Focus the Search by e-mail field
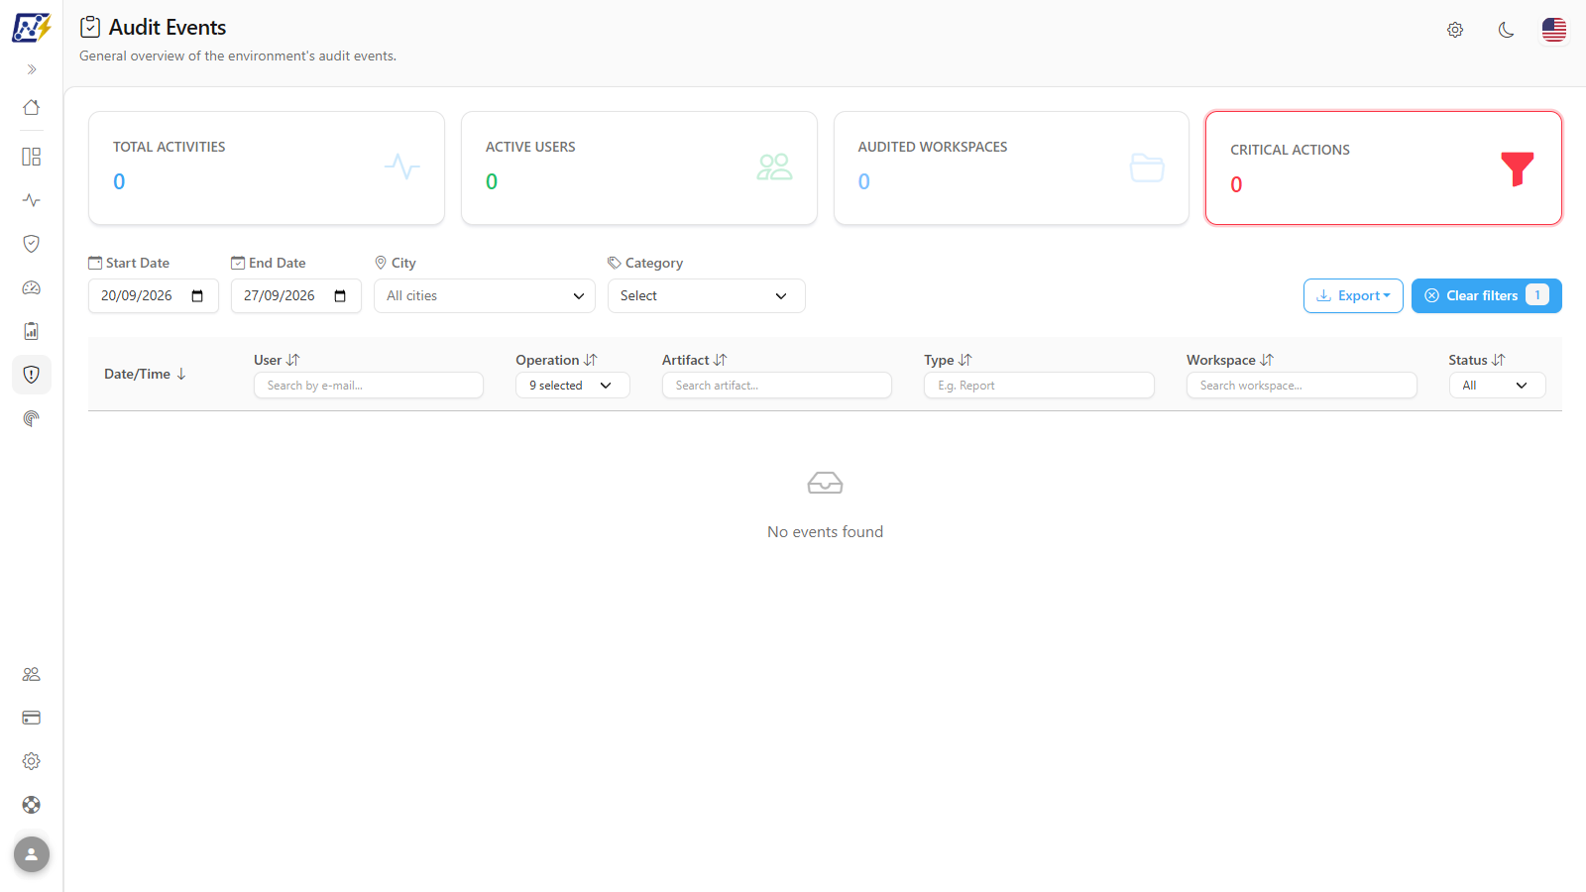 (x=369, y=386)
